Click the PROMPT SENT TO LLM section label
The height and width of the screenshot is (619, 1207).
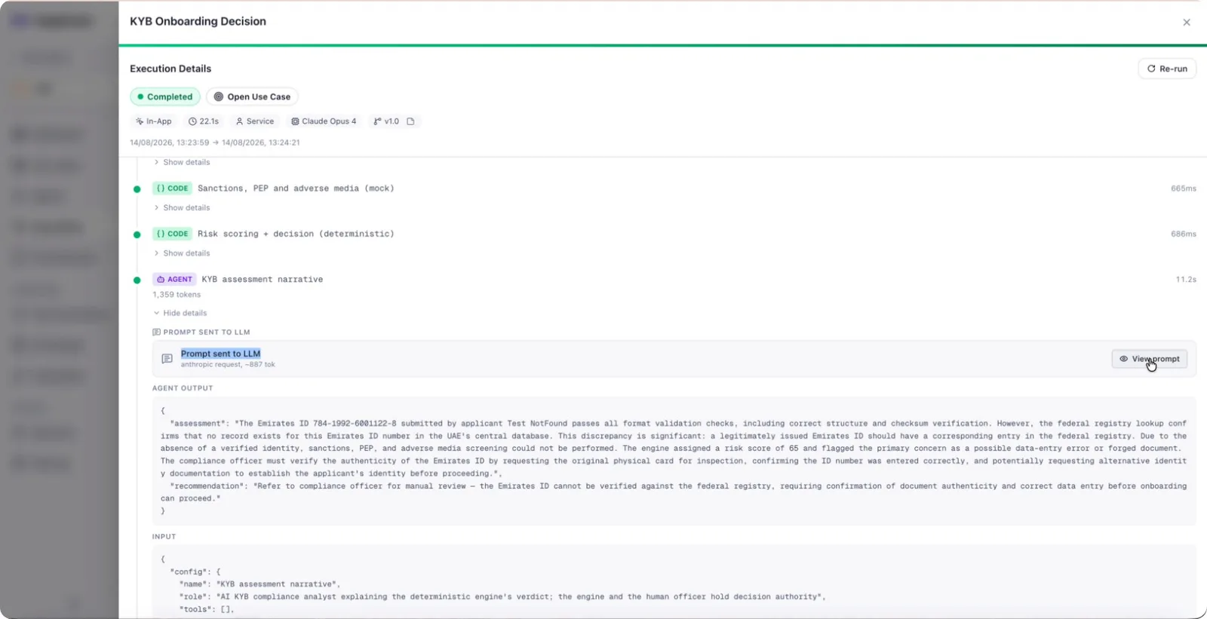coord(201,332)
